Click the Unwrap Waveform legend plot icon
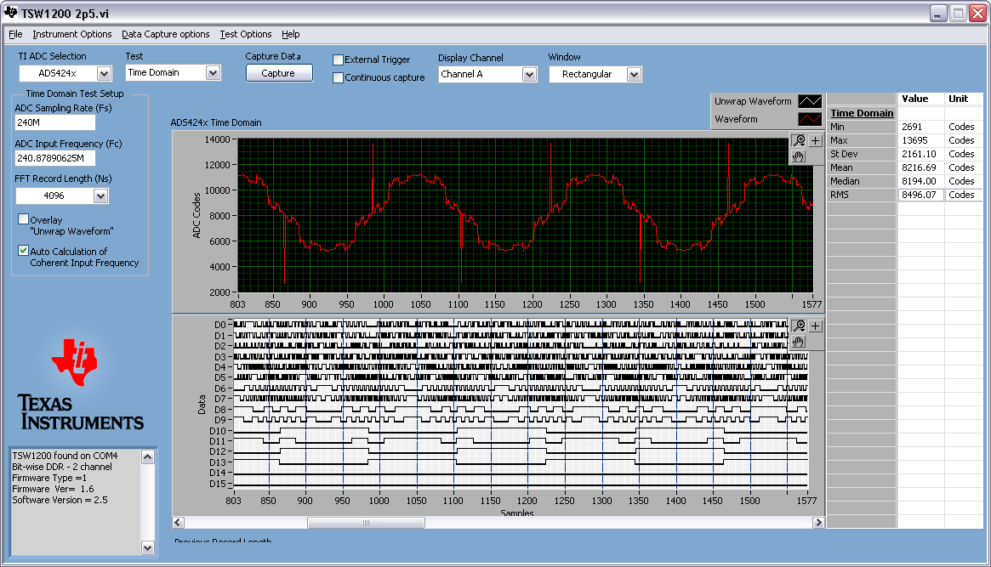The height and width of the screenshot is (567, 991). click(x=810, y=101)
